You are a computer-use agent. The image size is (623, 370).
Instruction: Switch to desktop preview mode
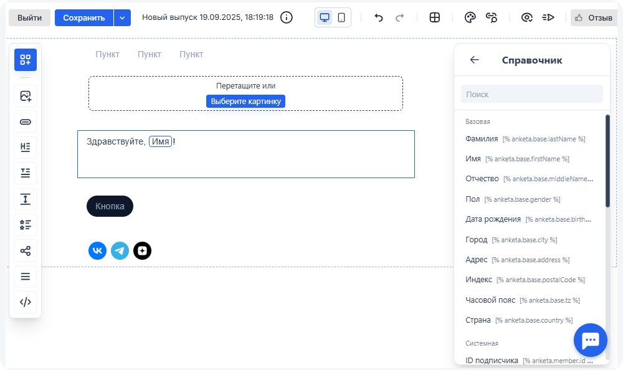[325, 17]
